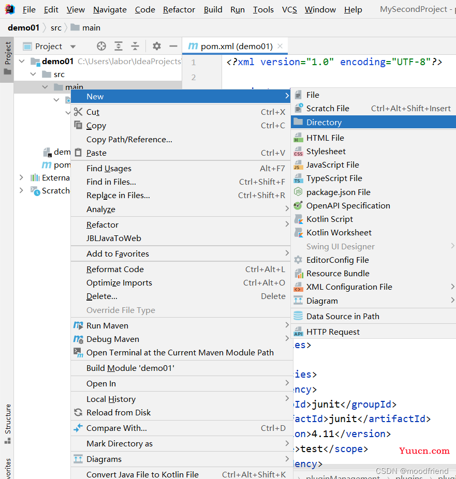Expand the XML Configuration File submenu arrow
The width and height of the screenshot is (456, 479).
click(453, 287)
